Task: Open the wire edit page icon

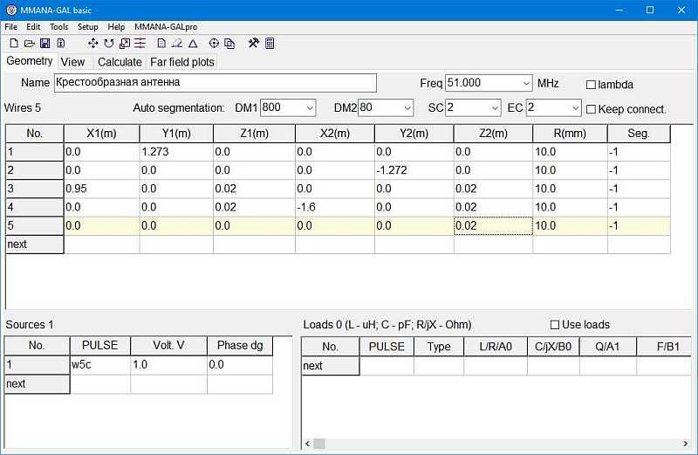Action: click(x=161, y=43)
